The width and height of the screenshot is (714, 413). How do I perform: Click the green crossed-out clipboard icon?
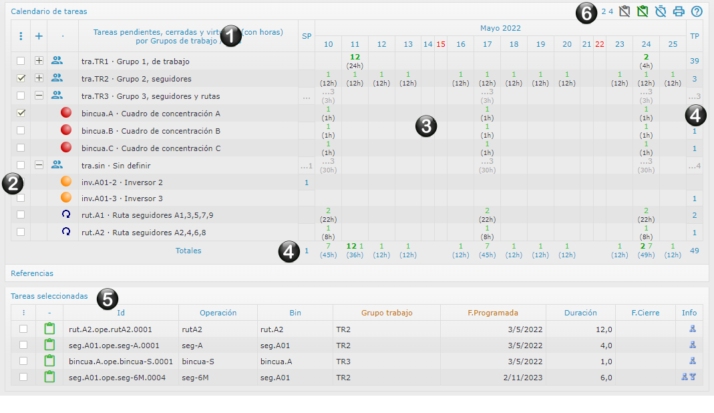(643, 11)
